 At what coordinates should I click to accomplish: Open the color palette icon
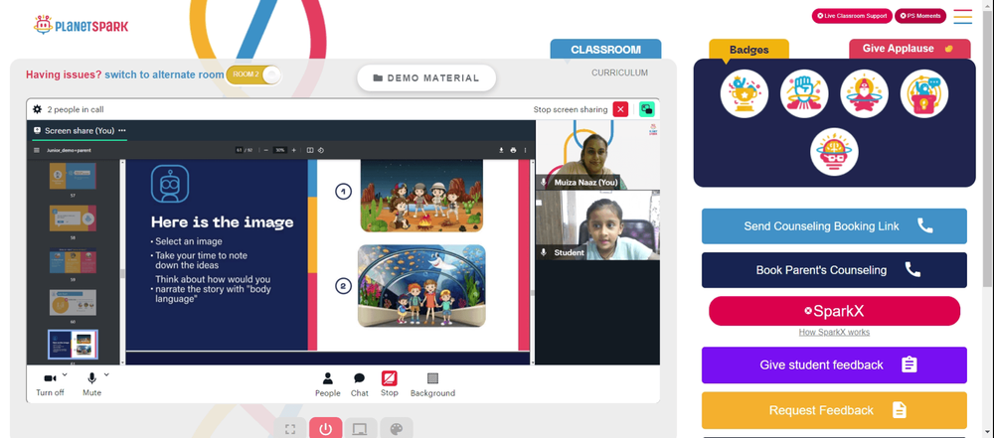[x=397, y=429]
